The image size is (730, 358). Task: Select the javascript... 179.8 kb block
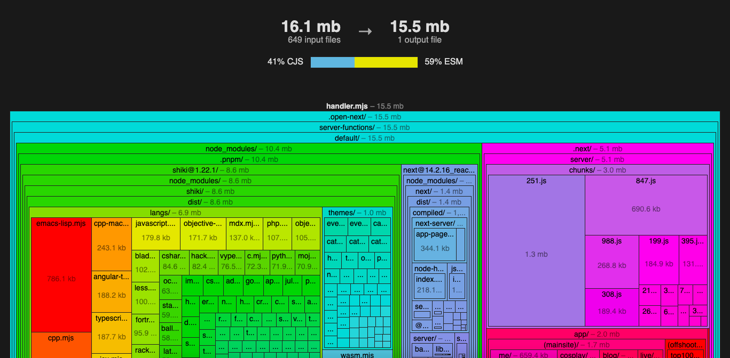[156, 233]
